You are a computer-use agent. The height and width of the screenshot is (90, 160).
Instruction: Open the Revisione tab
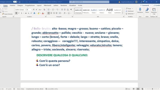pyautogui.click(x=64, y=5)
